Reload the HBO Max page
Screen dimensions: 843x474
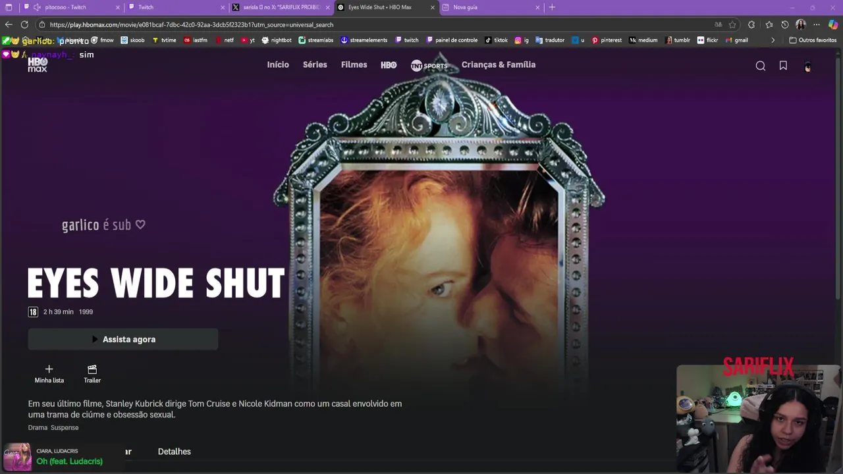click(x=24, y=24)
